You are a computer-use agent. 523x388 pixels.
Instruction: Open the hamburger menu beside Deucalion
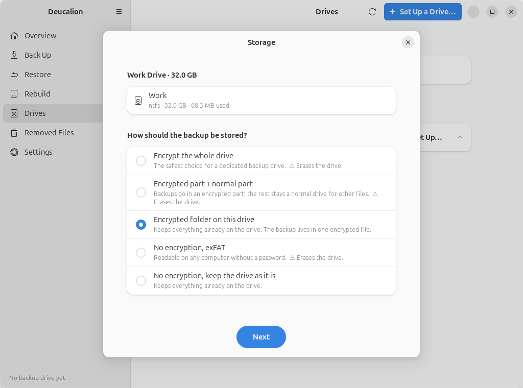pos(118,12)
